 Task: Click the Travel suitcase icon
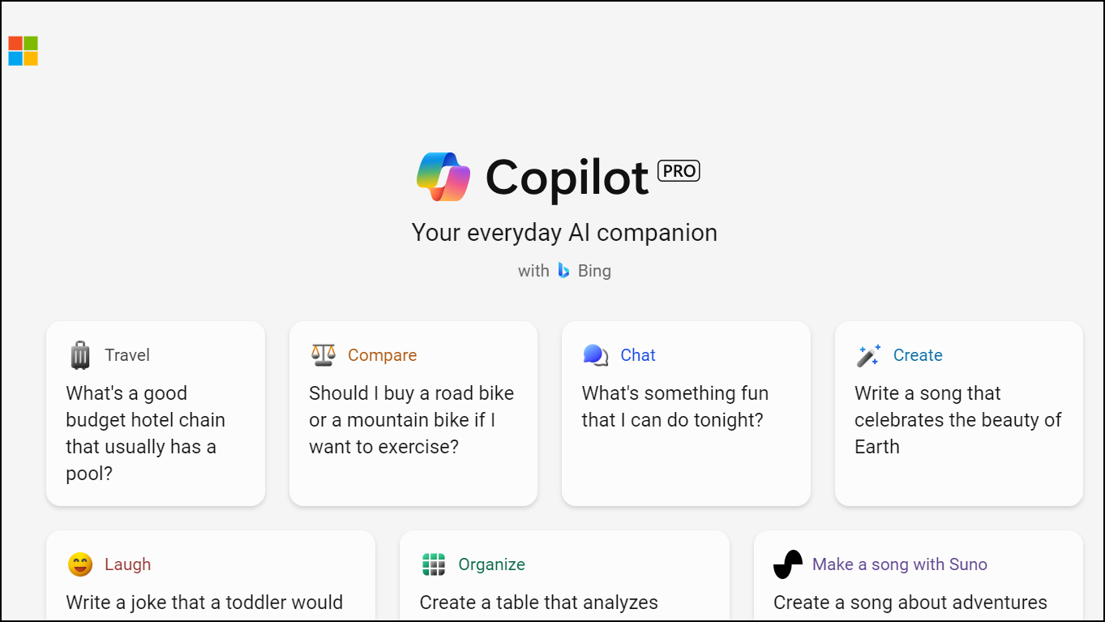[79, 355]
